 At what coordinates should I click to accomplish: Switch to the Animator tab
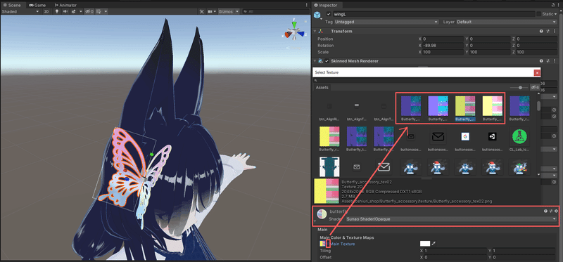coord(65,6)
